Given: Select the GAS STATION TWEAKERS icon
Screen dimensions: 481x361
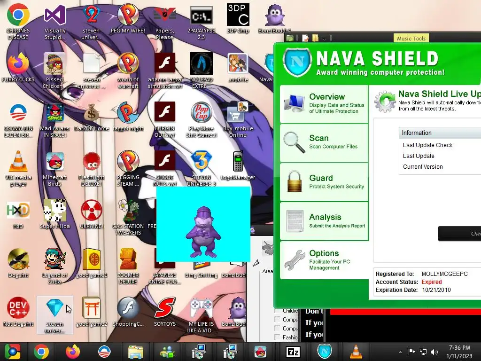Looking at the screenshot, I should [x=128, y=217].
